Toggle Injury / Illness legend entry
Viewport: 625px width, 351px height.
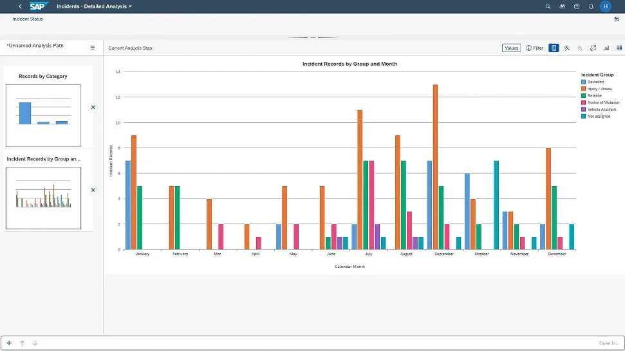click(599, 89)
